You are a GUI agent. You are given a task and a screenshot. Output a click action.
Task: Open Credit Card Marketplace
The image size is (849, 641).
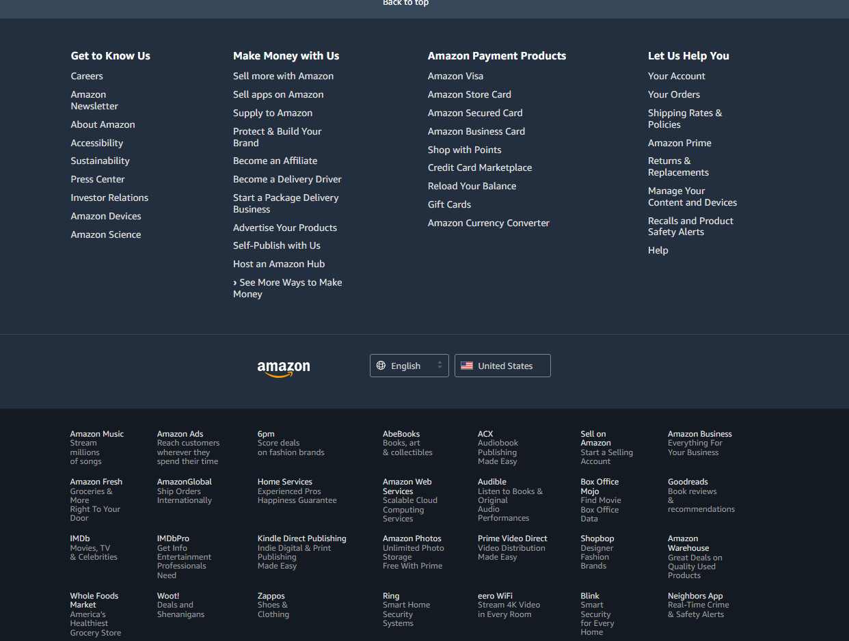point(480,167)
